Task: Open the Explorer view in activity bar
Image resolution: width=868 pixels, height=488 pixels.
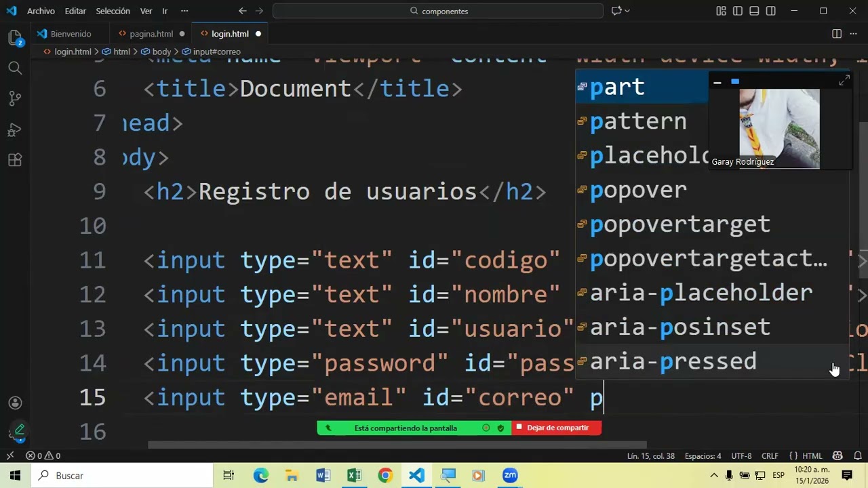Action: (x=15, y=37)
